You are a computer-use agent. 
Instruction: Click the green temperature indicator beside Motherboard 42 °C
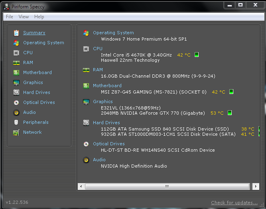point(231,92)
